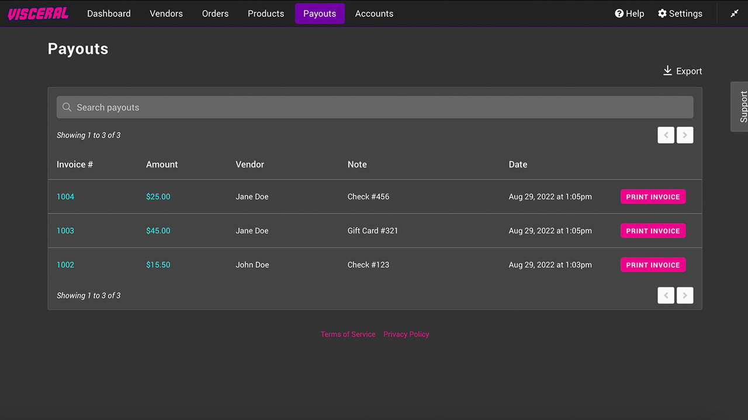Open invoice 1003 link
Viewport: 748px width, 420px height.
coord(65,230)
